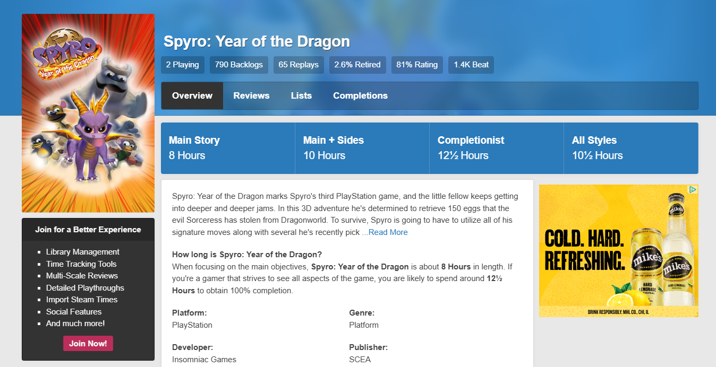The height and width of the screenshot is (367, 716).
Task: Click the AdChoices icon on the ad
Action: (693, 189)
